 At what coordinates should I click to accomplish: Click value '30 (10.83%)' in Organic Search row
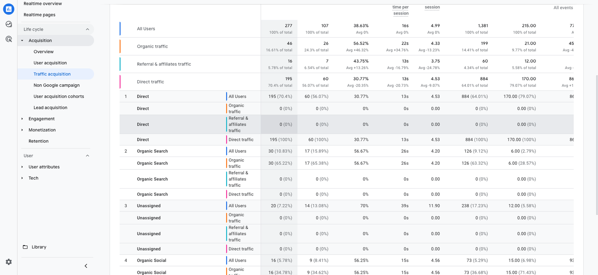click(280, 151)
